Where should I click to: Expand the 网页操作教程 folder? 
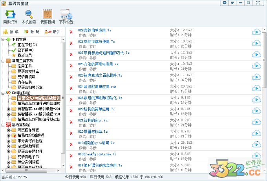click(x=8, y=130)
